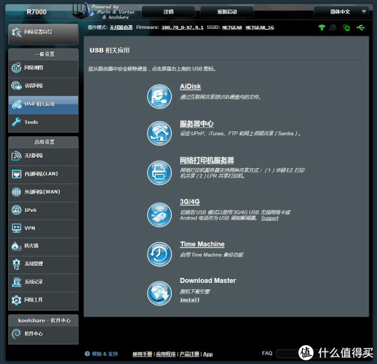Image resolution: width=377 pixels, height=364 pixels.
Task: Click the 重新启动 reboot button
Action: pyautogui.click(x=227, y=11)
